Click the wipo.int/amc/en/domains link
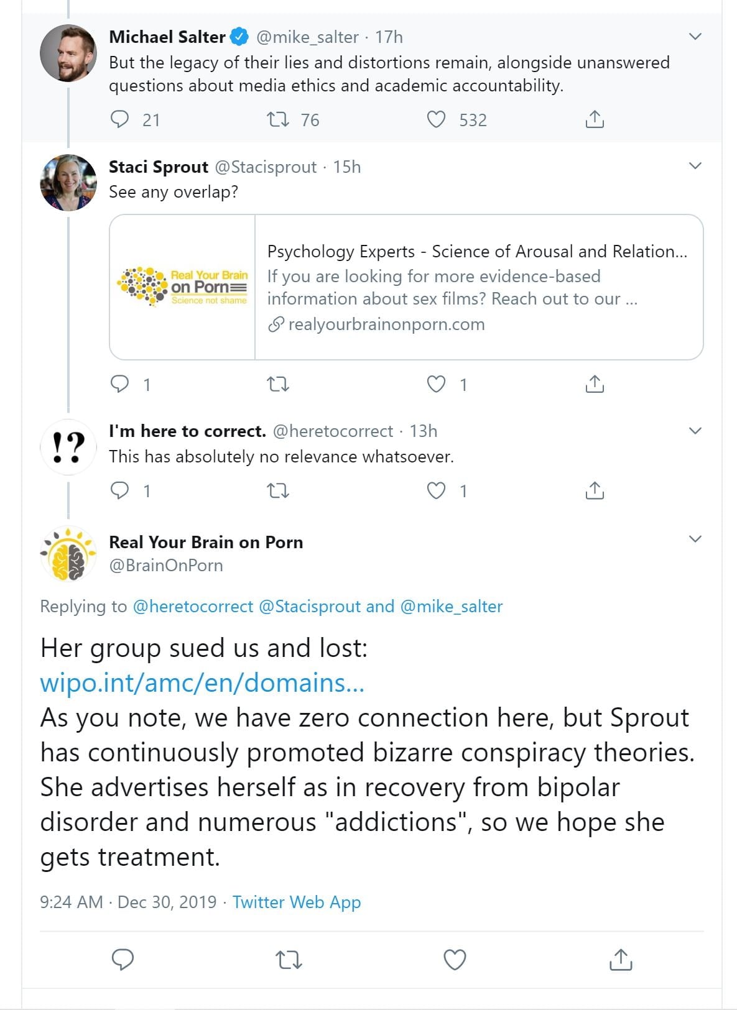This screenshot has width=737, height=1010. pos(202,682)
